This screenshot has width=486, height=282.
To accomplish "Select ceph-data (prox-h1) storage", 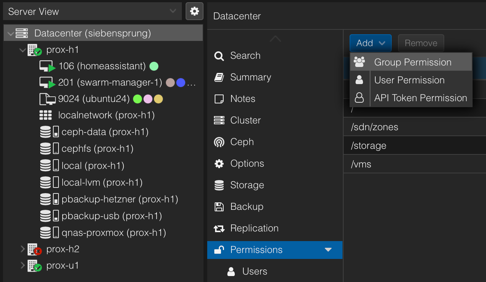I will point(103,132).
